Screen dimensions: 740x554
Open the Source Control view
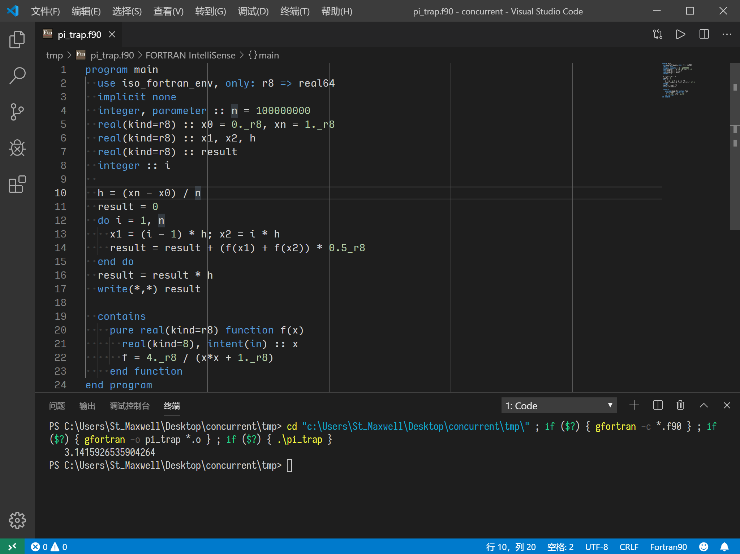click(17, 112)
